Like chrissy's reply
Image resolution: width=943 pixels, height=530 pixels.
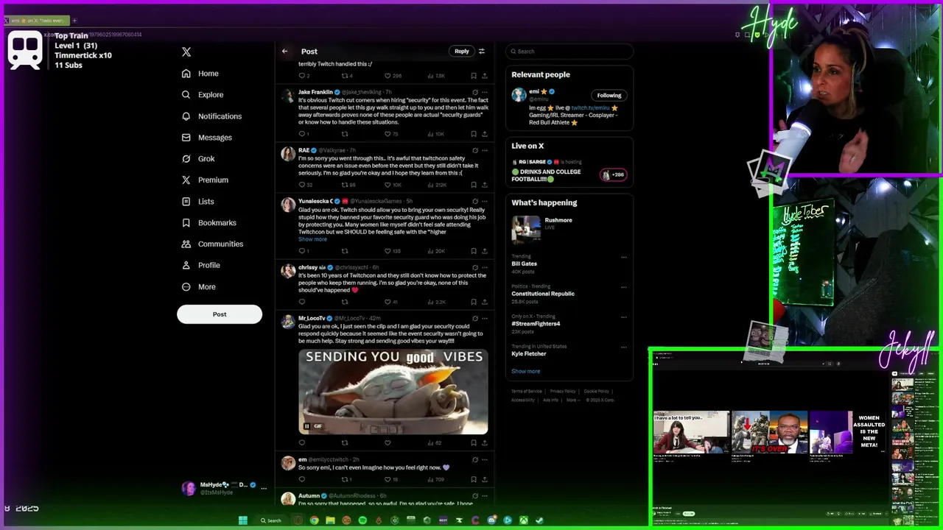tap(388, 302)
